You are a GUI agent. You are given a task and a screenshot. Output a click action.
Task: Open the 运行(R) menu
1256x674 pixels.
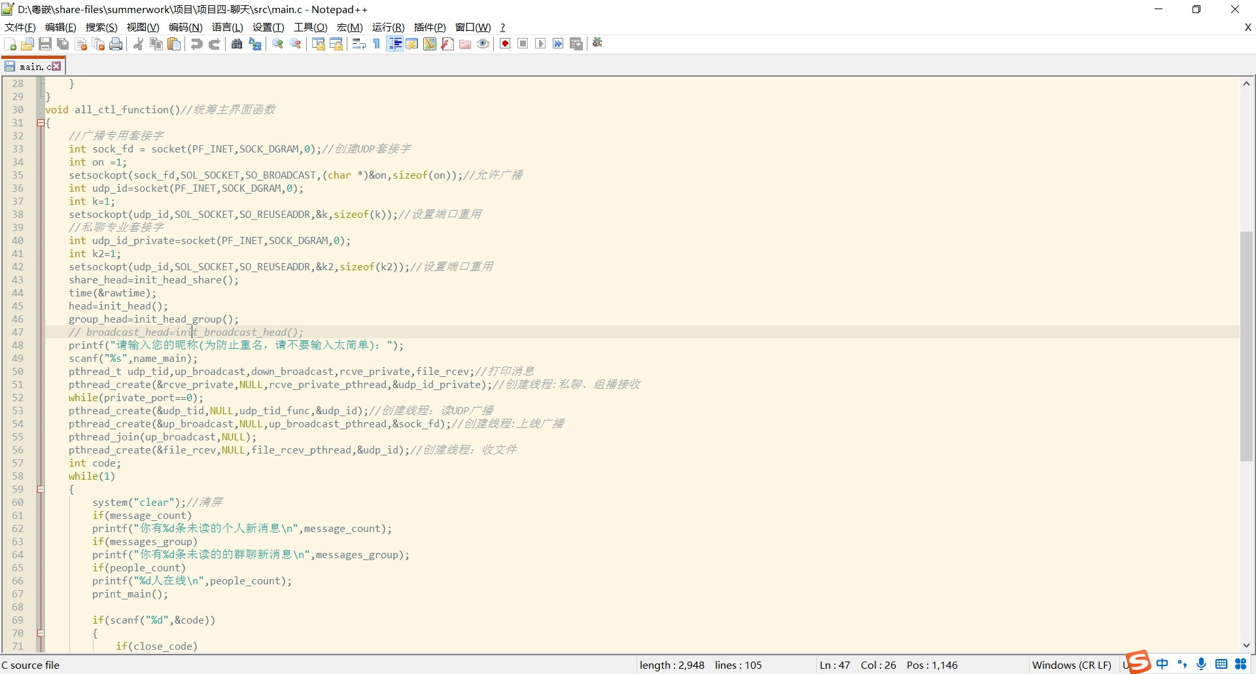(389, 27)
